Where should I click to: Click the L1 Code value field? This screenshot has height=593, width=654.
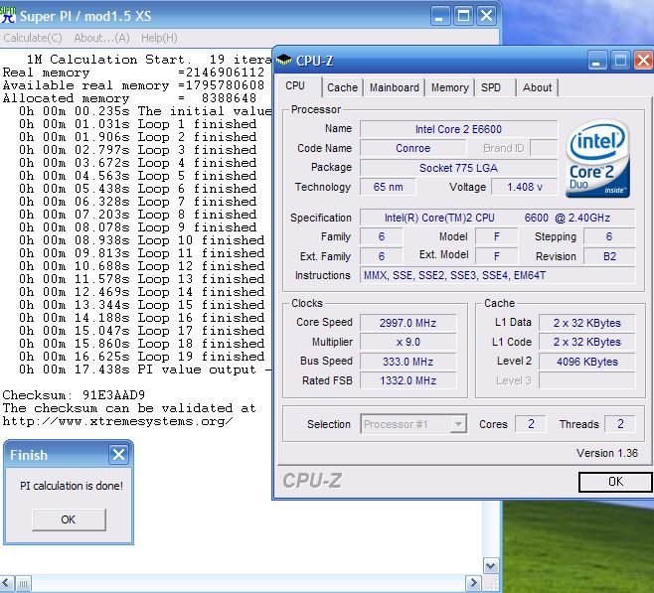586,342
